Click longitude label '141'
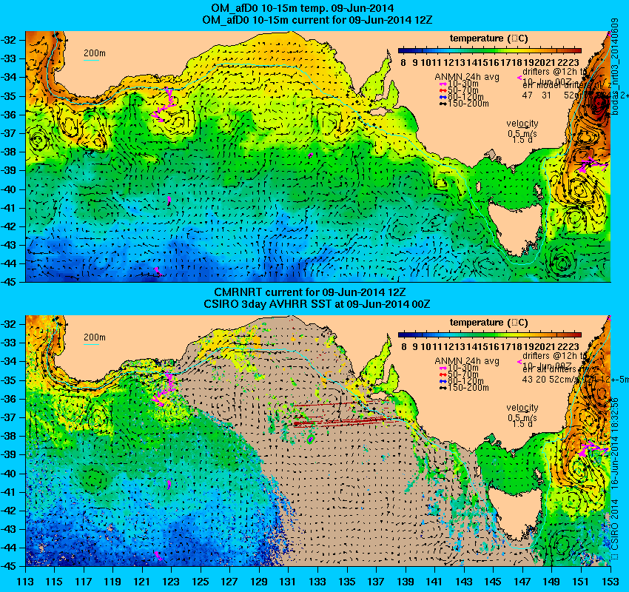Viewport: 629px width, 592px height. [x=435, y=581]
